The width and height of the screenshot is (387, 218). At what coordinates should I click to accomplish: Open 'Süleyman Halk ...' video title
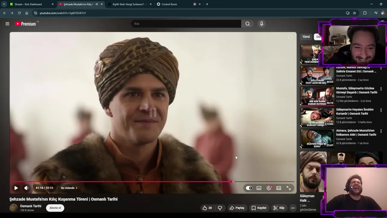(307, 198)
